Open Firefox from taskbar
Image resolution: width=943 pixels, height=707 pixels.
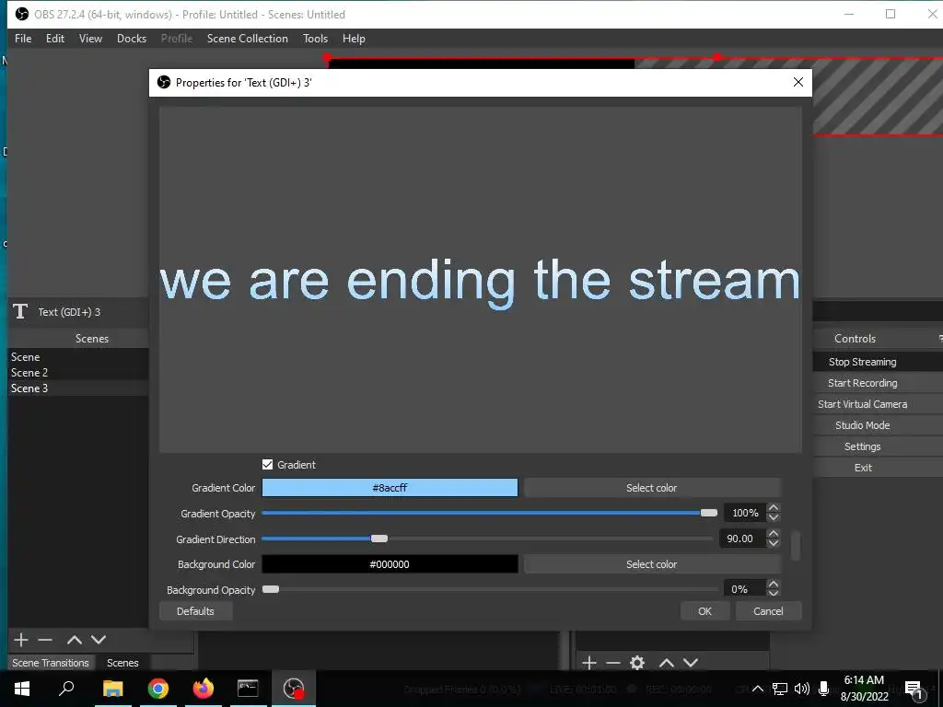point(204,689)
